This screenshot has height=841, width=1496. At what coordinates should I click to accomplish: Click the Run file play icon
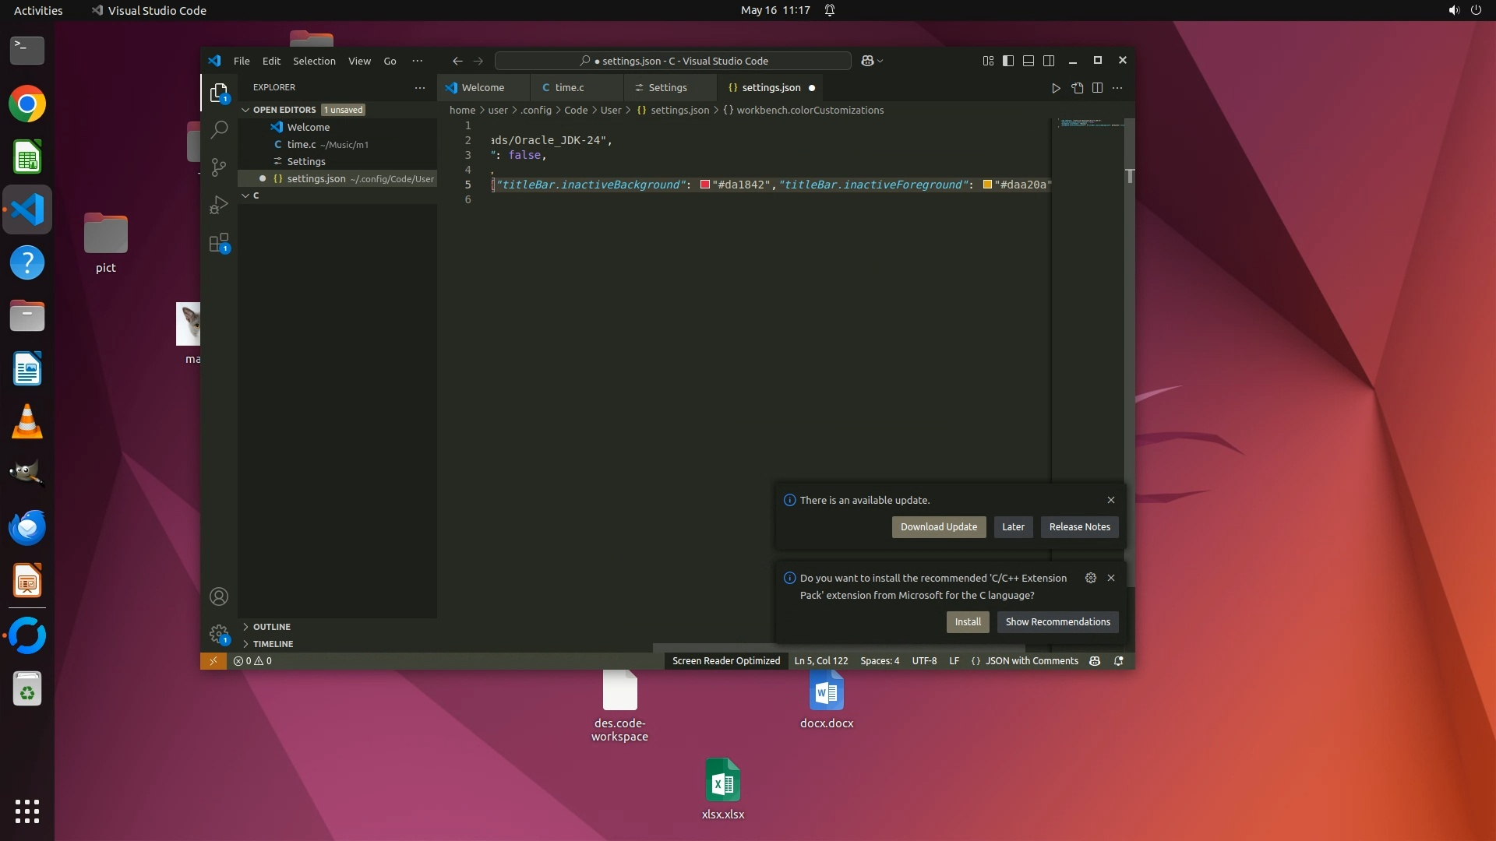(1056, 88)
